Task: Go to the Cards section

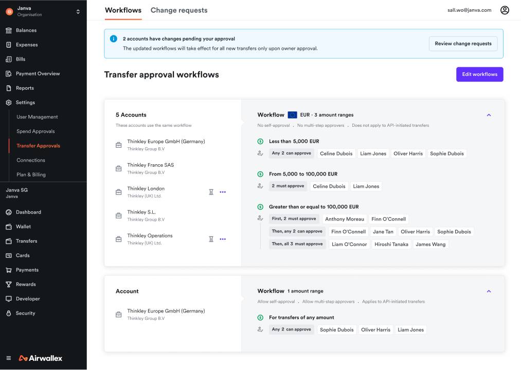Action: point(24,255)
